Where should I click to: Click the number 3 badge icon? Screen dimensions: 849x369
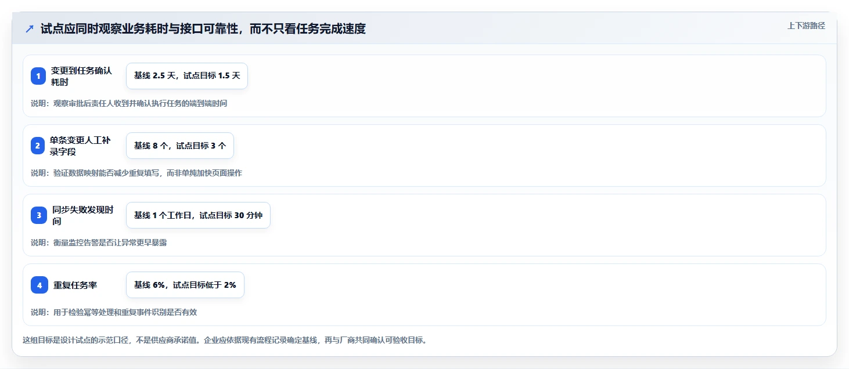click(x=39, y=215)
